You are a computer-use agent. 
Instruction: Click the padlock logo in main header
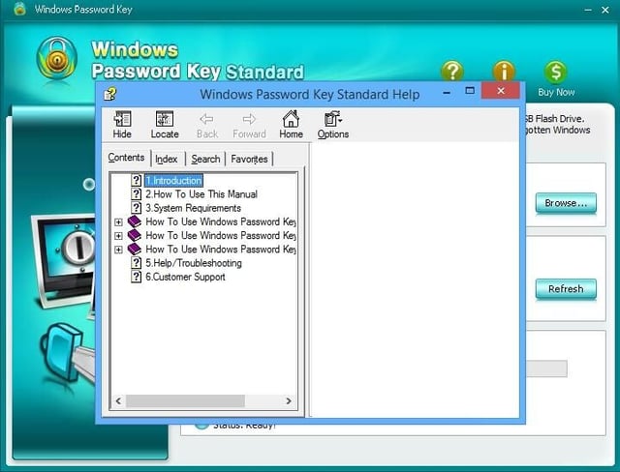tap(56, 58)
